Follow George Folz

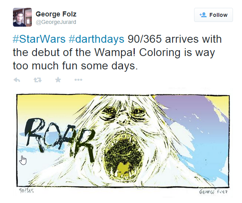[x=213, y=15]
